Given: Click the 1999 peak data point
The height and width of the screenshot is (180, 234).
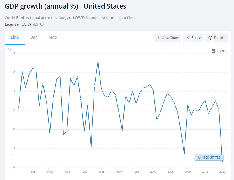Looking at the screenshot, I should [x=150, y=84].
